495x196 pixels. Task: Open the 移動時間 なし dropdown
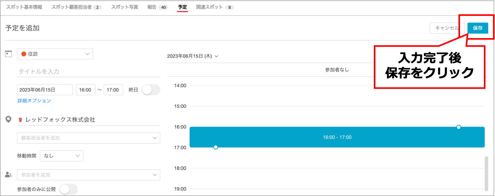point(62,156)
